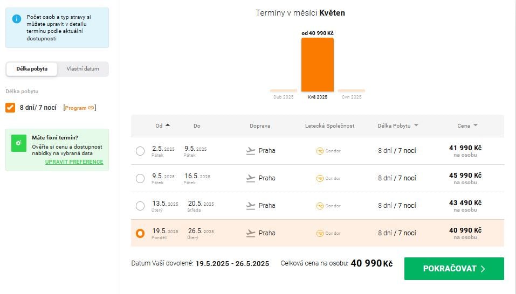This screenshot has width=516, height=294.
Task: Select the 2.5.2025 departure radio button
Action: click(x=140, y=151)
